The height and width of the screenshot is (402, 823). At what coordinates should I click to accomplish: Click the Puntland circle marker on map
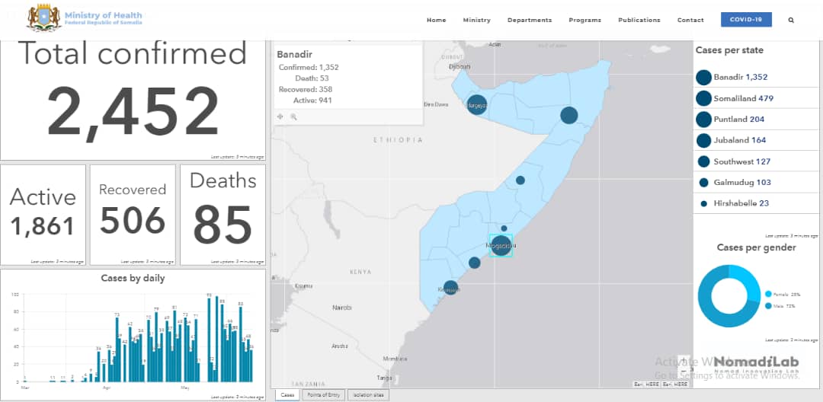click(568, 115)
